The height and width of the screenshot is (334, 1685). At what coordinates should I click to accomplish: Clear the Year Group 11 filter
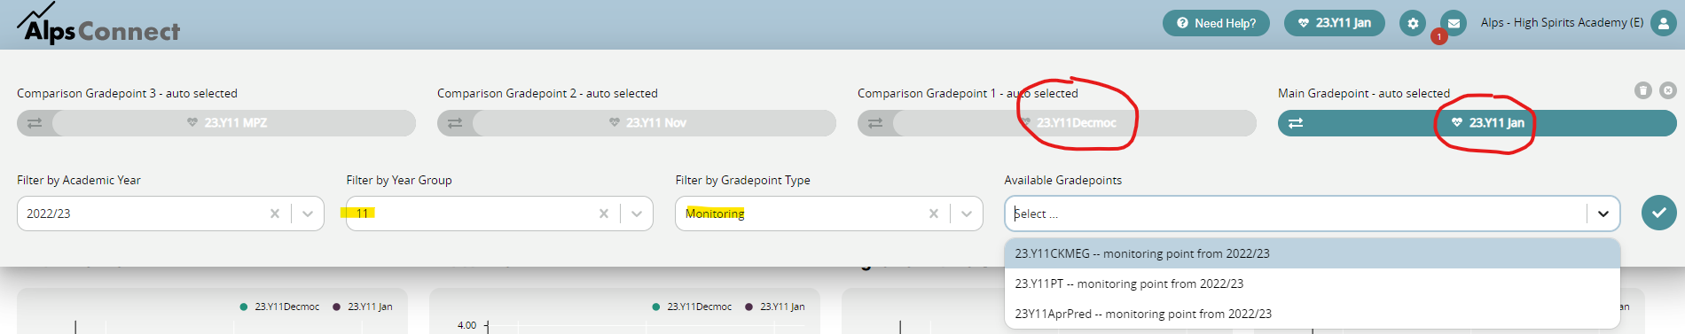pyautogui.click(x=604, y=214)
